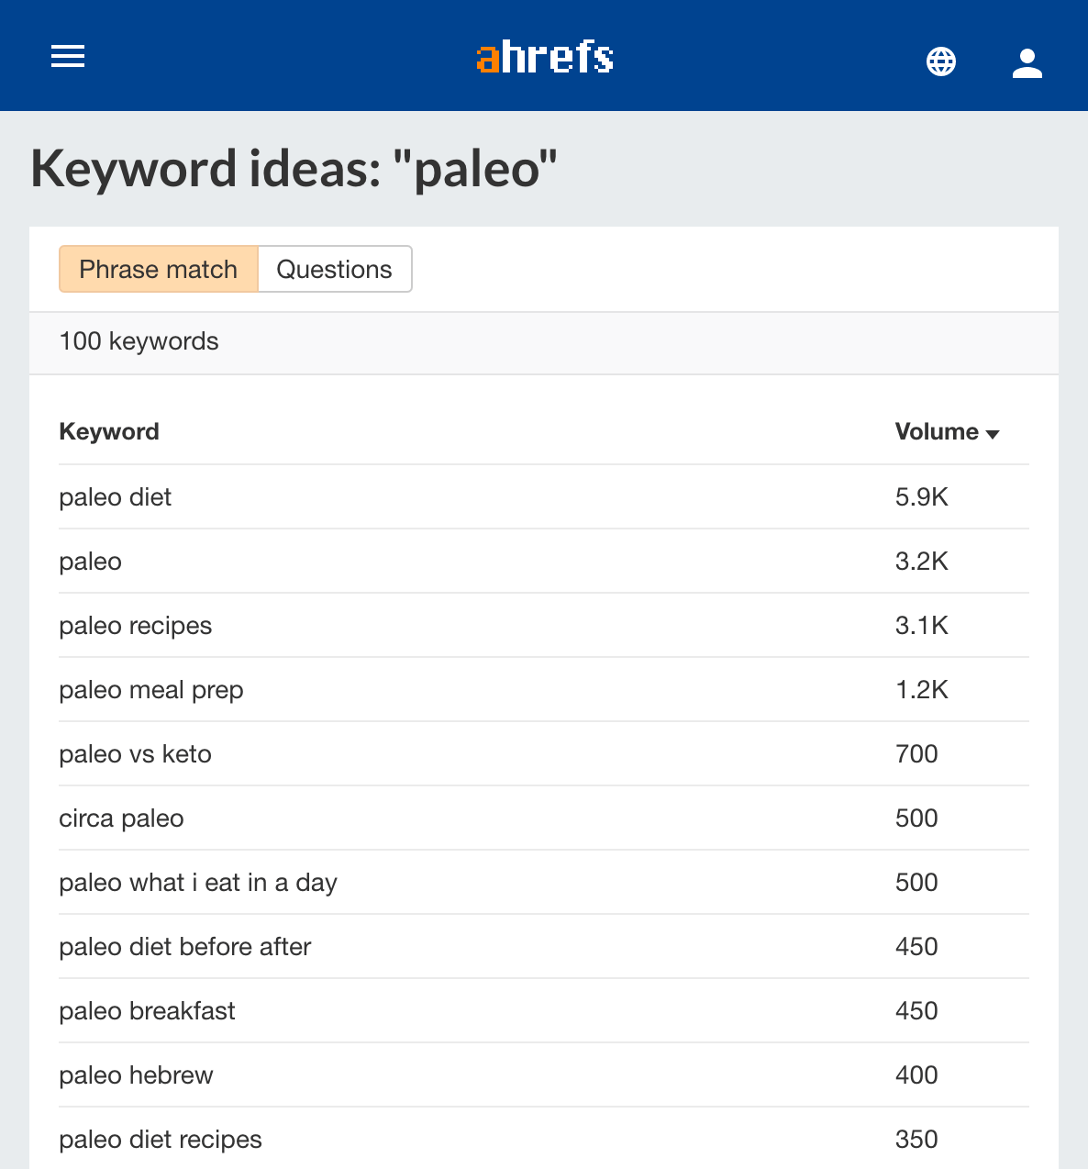The width and height of the screenshot is (1088, 1169).
Task: Open the hamburger navigation menu
Action: [x=68, y=57]
